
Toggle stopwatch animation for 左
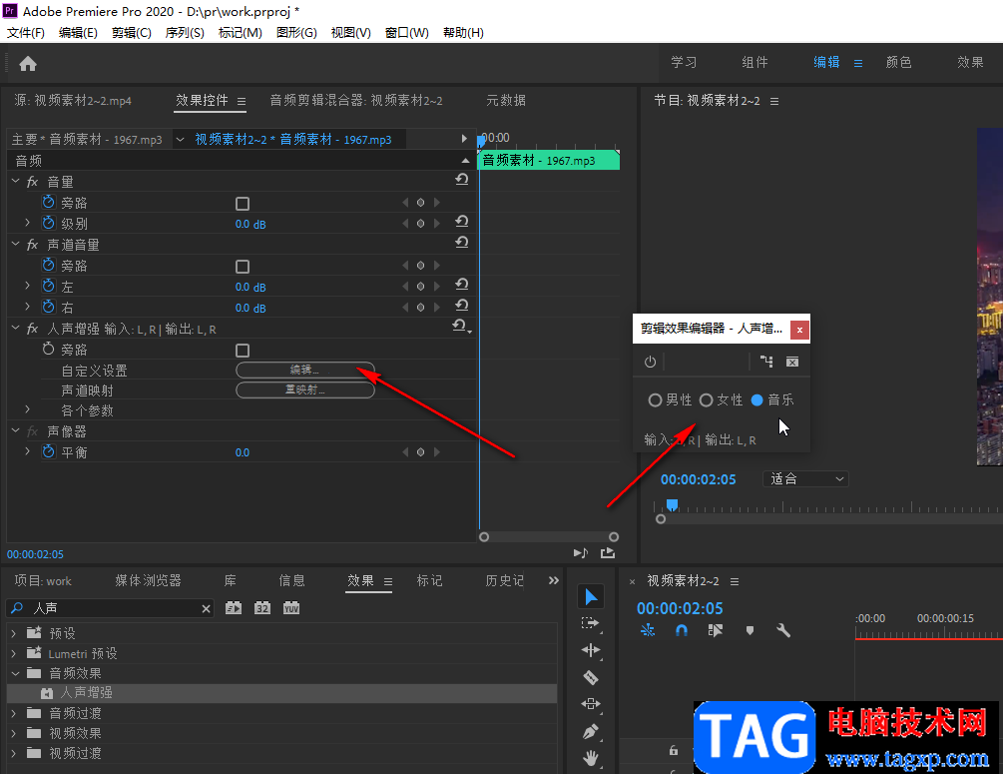(x=49, y=286)
